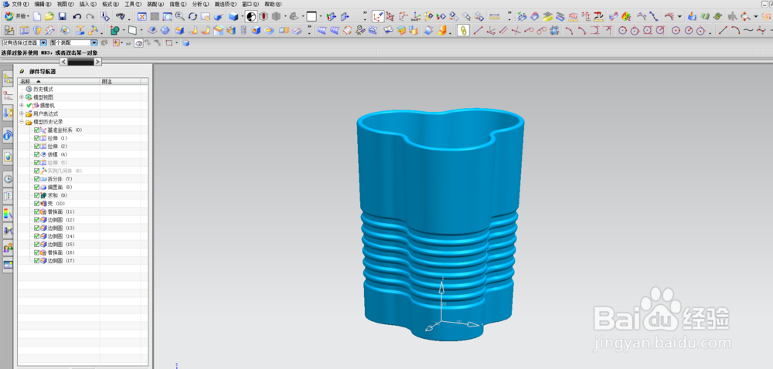Click the Fit view icon
This screenshot has width=773, height=369.
point(142,16)
